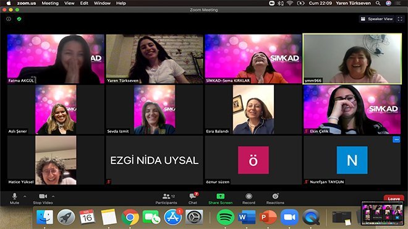This screenshot has height=229, width=408.
Task: Expand audio options arrow beside Mute
Action: [25, 196]
